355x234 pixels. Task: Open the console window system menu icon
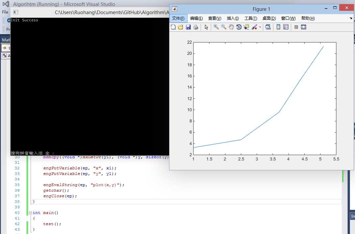[15, 12]
